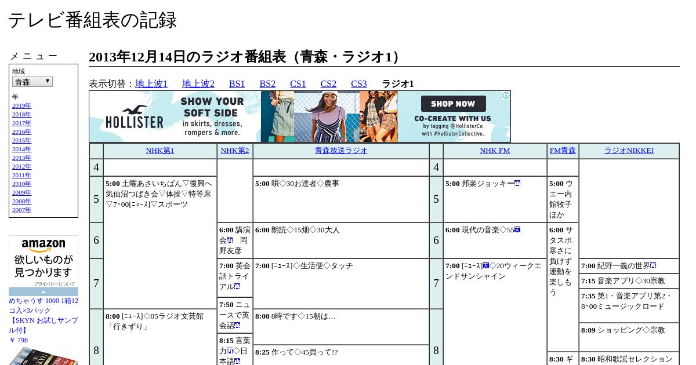Open the 2017年 archive link
Image resolution: width=696 pixels, height=365 pixels.
coord(22,123)
